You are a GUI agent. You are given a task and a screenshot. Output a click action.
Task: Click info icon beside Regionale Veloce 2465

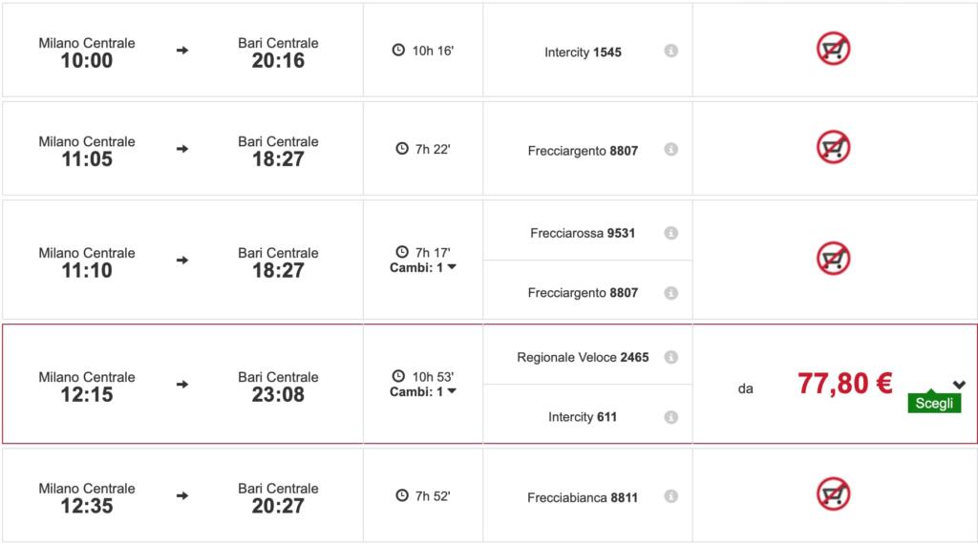tap(670, 357)
